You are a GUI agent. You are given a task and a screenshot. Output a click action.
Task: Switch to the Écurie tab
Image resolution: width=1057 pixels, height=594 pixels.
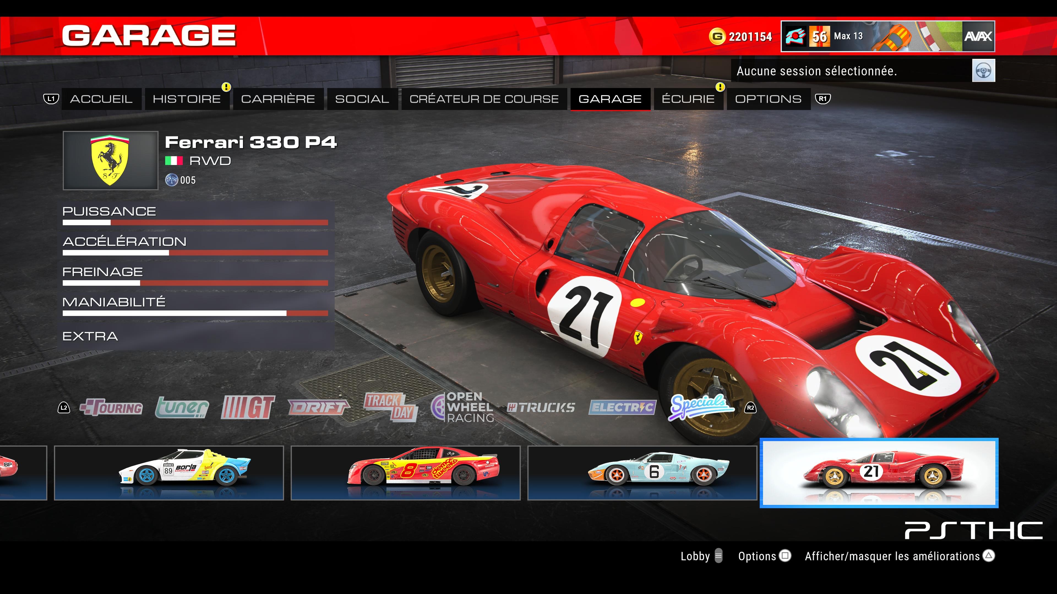tap(688, 99)
